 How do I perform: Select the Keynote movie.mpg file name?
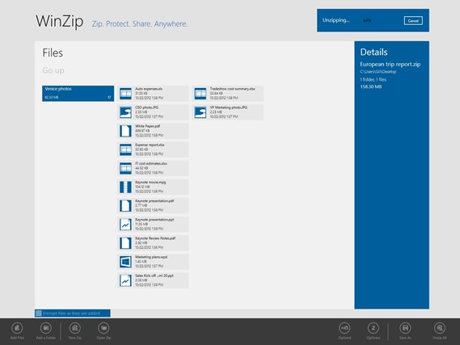click(x=150, y=183)
